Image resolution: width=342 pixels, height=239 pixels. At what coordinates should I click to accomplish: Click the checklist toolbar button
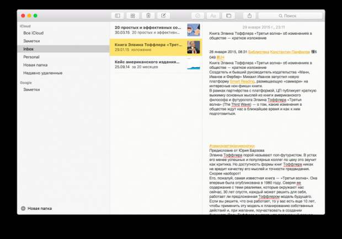coord(197,15)
